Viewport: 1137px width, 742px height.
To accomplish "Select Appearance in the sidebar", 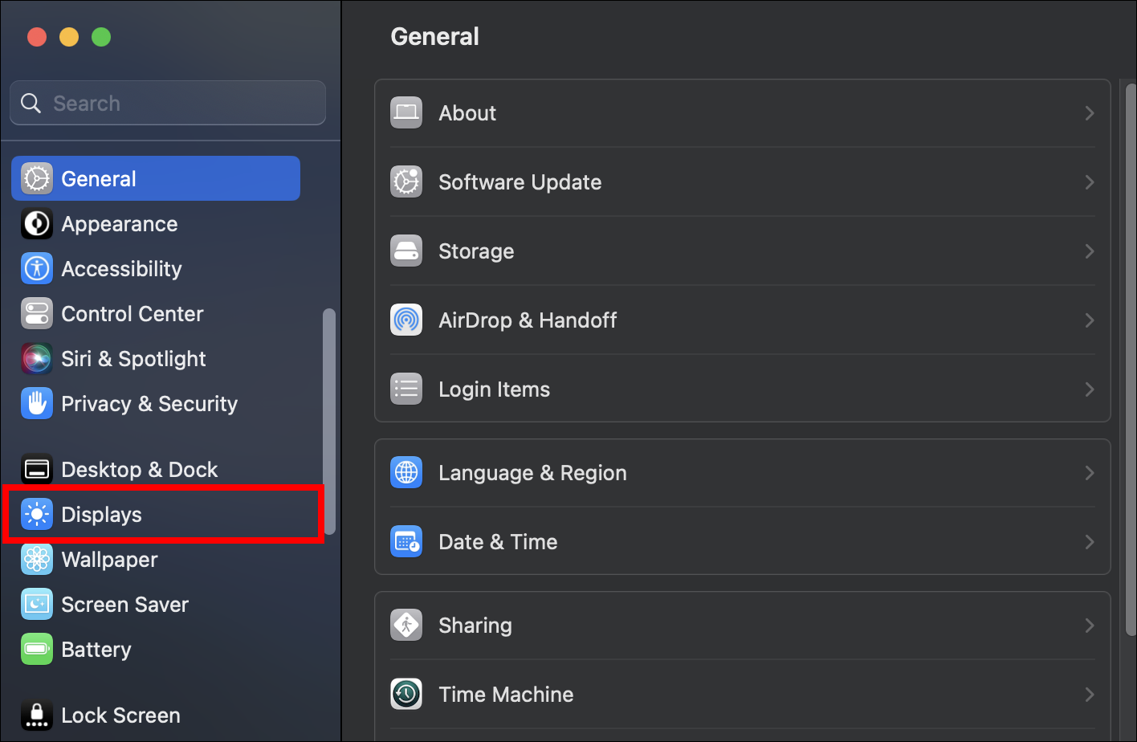I will pyautogui.click(x=120, y=224).
